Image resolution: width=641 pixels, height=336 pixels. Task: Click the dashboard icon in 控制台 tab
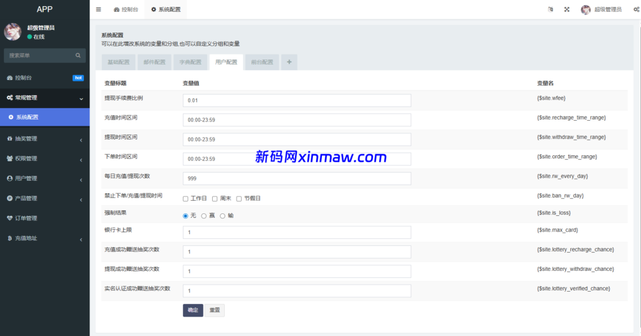pyautogui.click(x=116, y=9)
